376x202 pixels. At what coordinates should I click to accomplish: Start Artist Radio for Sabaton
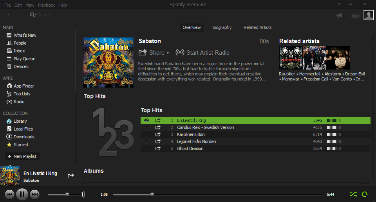202,53
